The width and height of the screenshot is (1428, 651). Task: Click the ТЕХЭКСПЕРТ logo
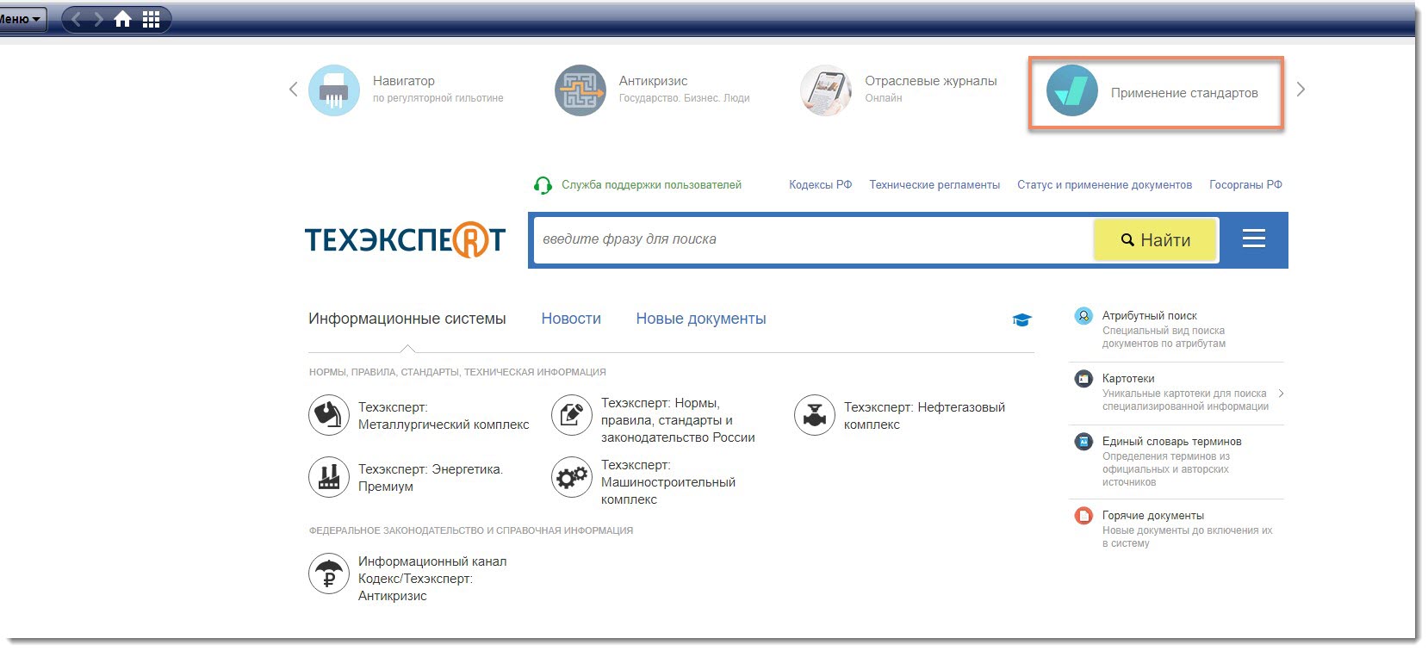405,240
